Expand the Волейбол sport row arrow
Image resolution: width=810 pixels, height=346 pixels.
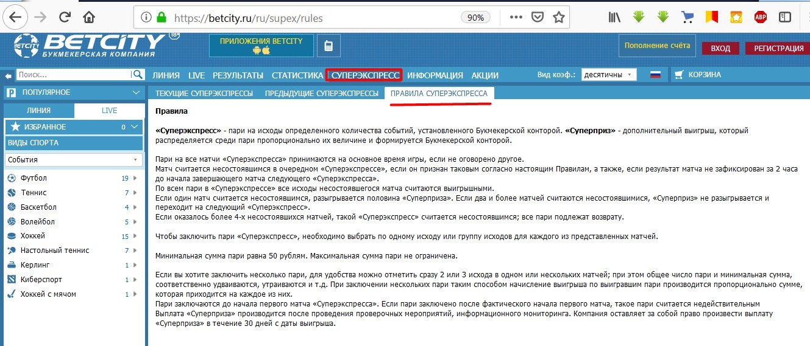[x=135, y=221]
